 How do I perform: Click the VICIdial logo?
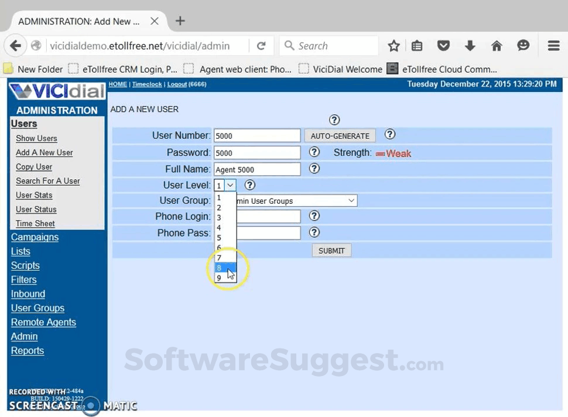[56, 91]
